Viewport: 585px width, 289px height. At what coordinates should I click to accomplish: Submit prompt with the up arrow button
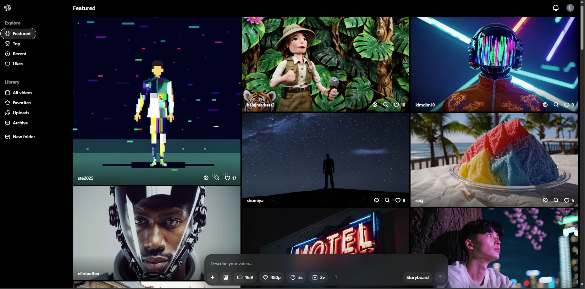(440, 277)
